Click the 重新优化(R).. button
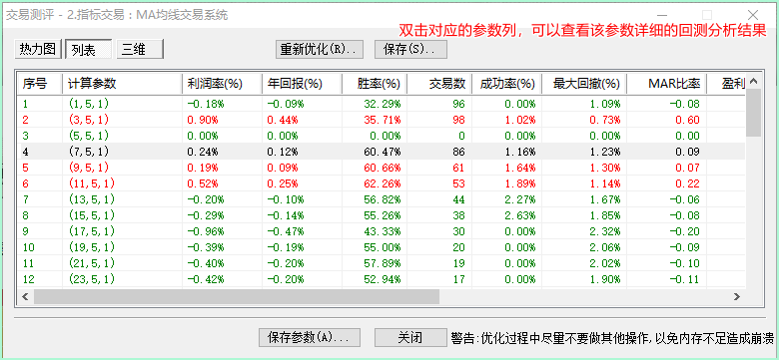Screen dimensions: 779x360 (320, 50)
